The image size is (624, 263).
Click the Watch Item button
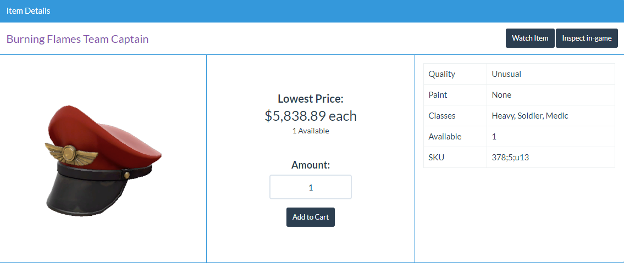[530, 38]
